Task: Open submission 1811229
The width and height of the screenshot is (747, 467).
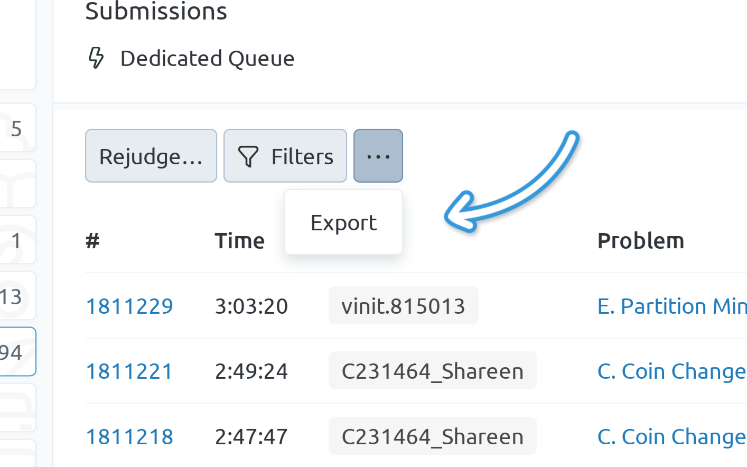Action: pyautogui.click(x=129, y=306)
